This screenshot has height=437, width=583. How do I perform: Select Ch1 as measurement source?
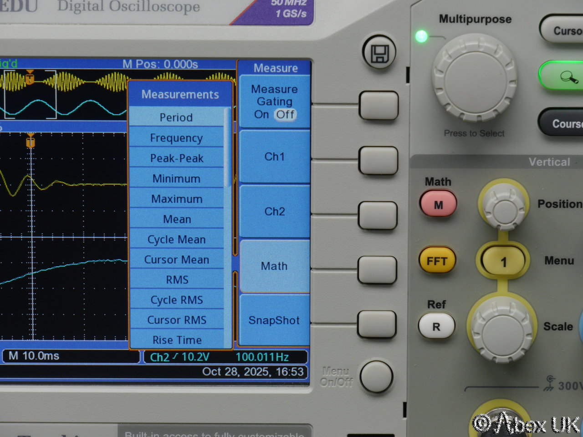pos(274,157)
